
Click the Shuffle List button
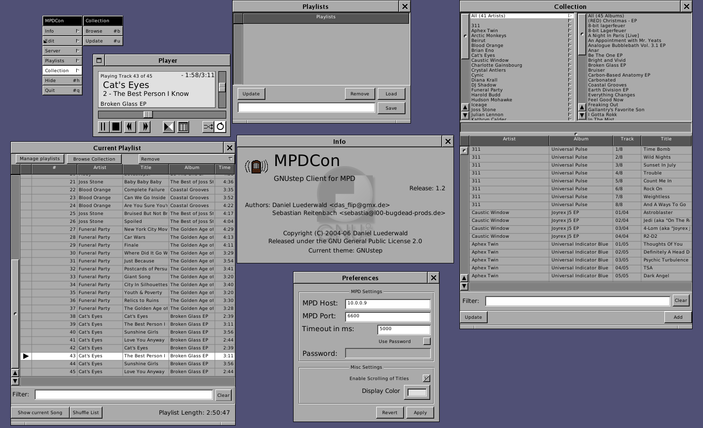click(86, 412)
